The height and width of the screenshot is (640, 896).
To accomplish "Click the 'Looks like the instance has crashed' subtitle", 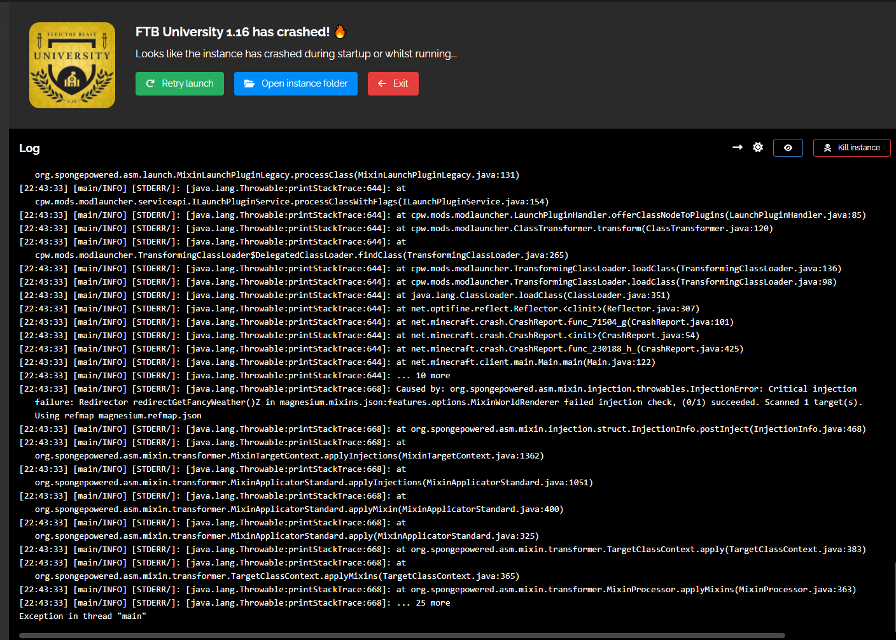I will (x=296, y=54).
